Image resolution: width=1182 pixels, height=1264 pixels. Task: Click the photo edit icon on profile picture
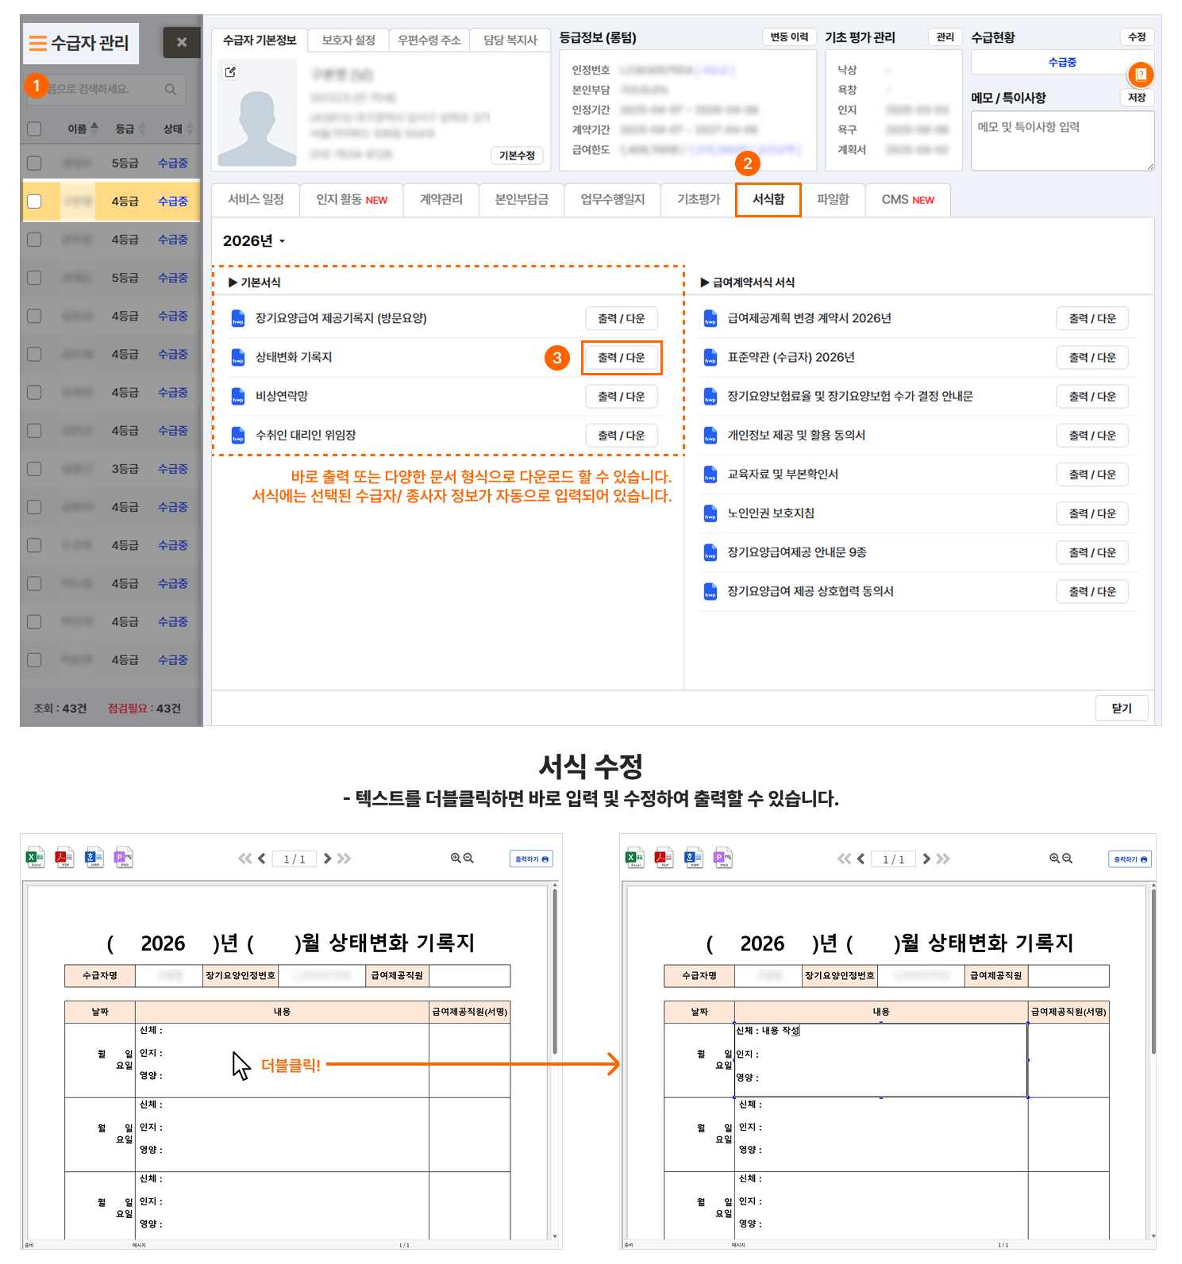(230, 72)
